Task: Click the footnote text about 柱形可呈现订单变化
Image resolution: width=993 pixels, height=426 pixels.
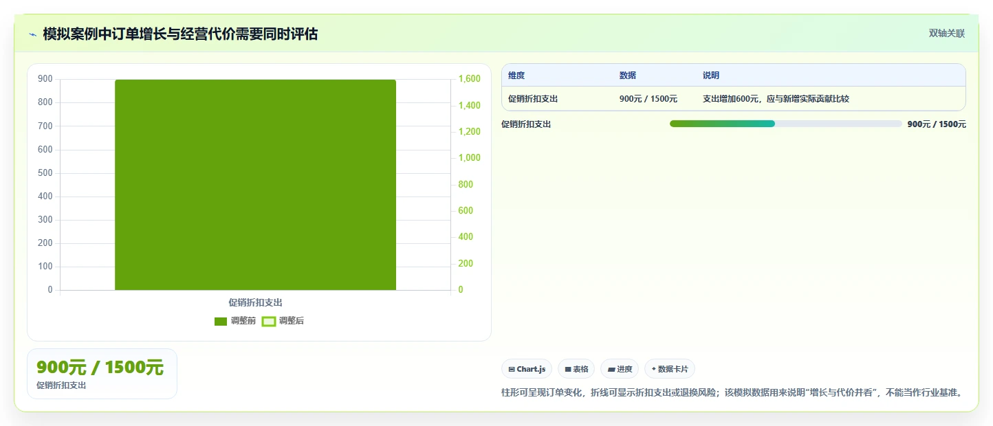Action: [731, 393]
